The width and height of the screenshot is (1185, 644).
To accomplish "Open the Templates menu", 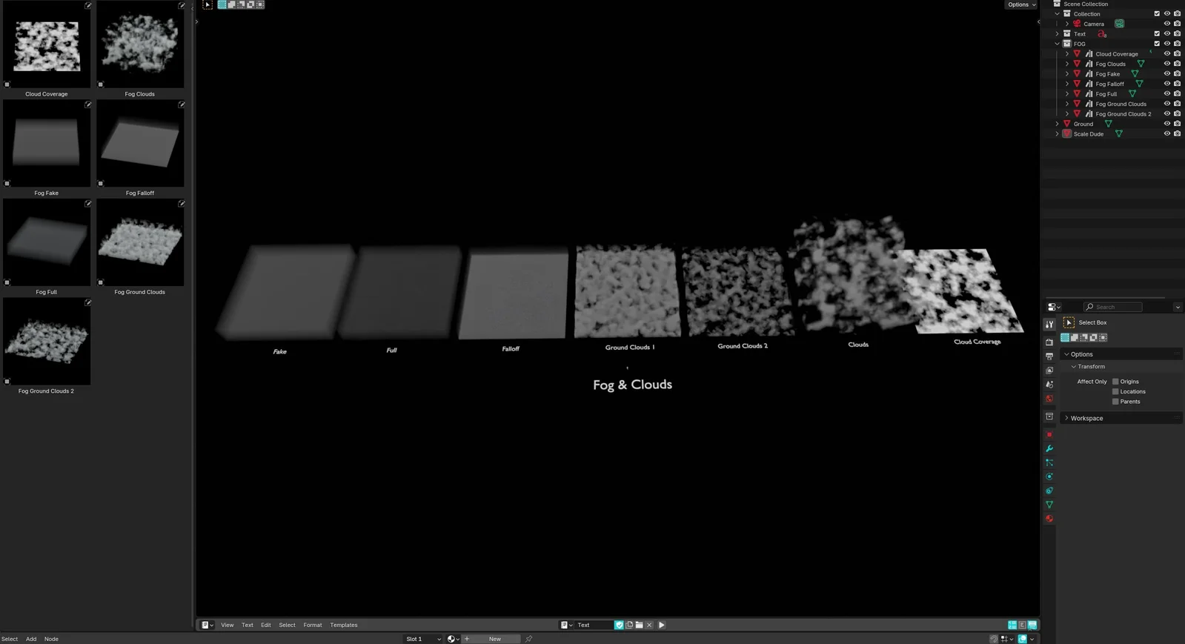I will point(343,625).
